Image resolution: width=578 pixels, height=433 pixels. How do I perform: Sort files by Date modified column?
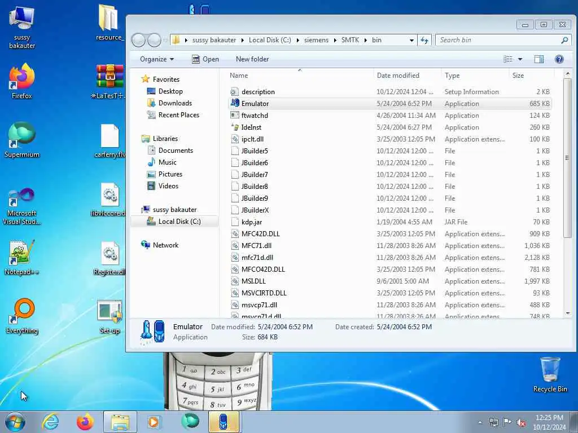408,76
